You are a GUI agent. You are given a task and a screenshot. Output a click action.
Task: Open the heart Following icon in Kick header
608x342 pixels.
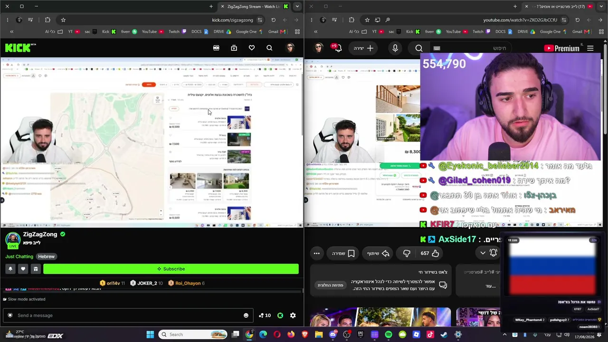coord(252,48)
